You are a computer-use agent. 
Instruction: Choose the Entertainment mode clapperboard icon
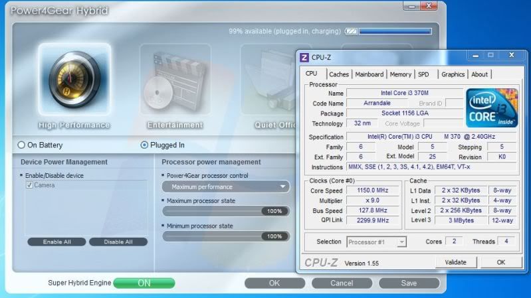coord(175,79)
